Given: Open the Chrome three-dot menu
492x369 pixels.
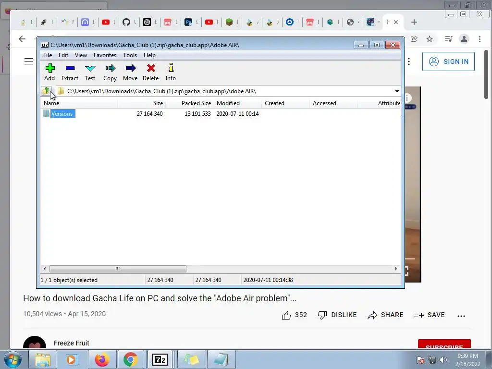Looking at the screenshot, I should tap(480, 39).
